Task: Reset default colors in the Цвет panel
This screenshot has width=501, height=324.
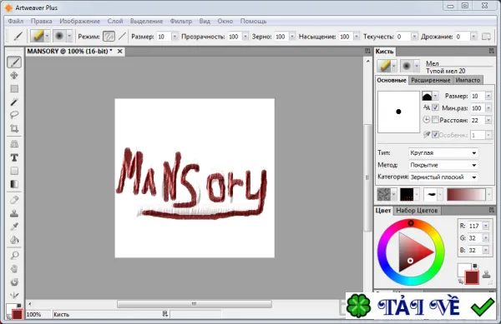Action: click(475, 266)
